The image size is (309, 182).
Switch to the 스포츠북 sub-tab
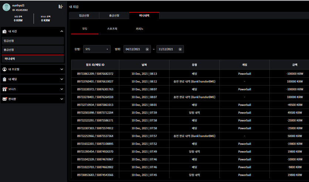coord(112,29)
